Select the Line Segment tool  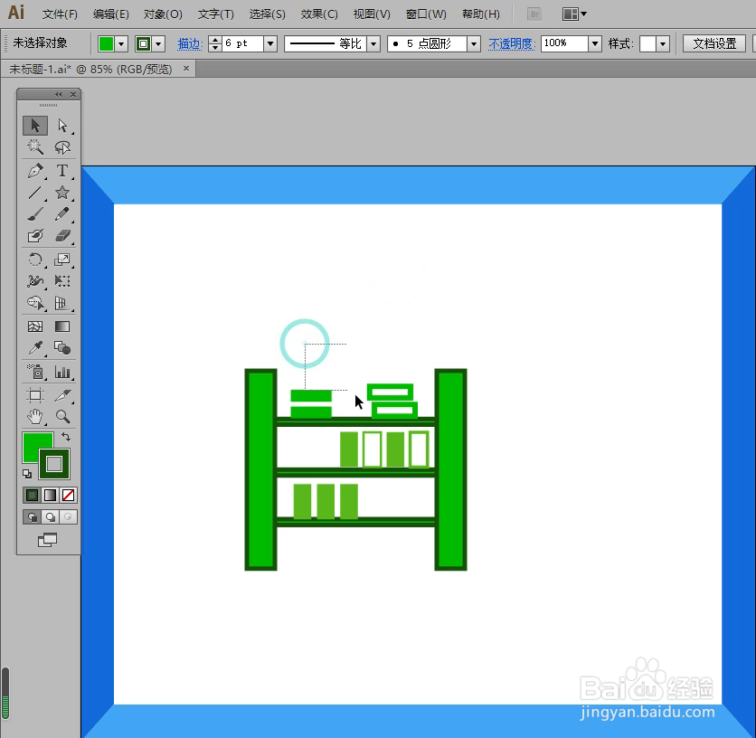tap(35, 193)
